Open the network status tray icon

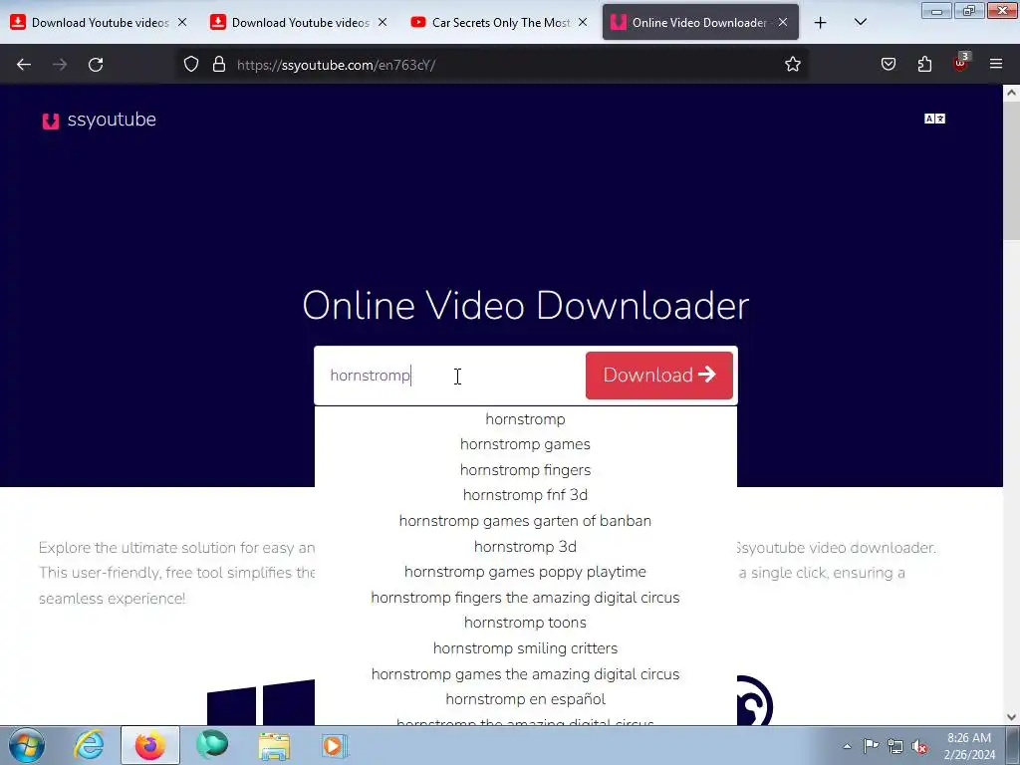click(895, 747)
